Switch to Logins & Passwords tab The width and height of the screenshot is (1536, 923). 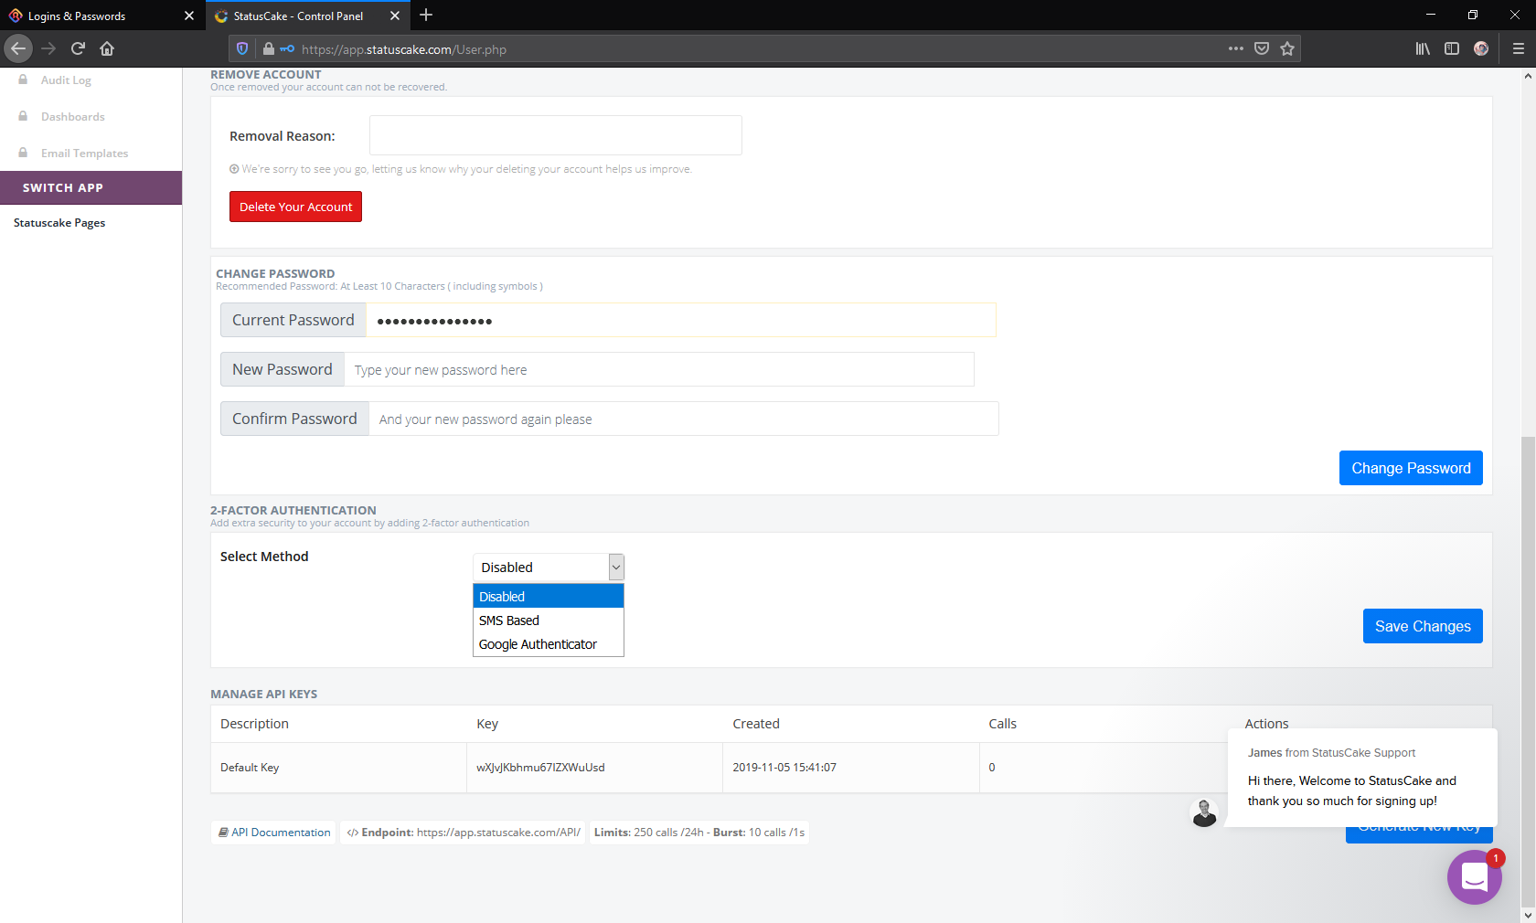102,16
